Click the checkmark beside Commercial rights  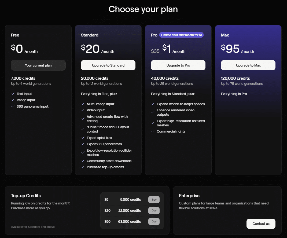pos(153,131)
